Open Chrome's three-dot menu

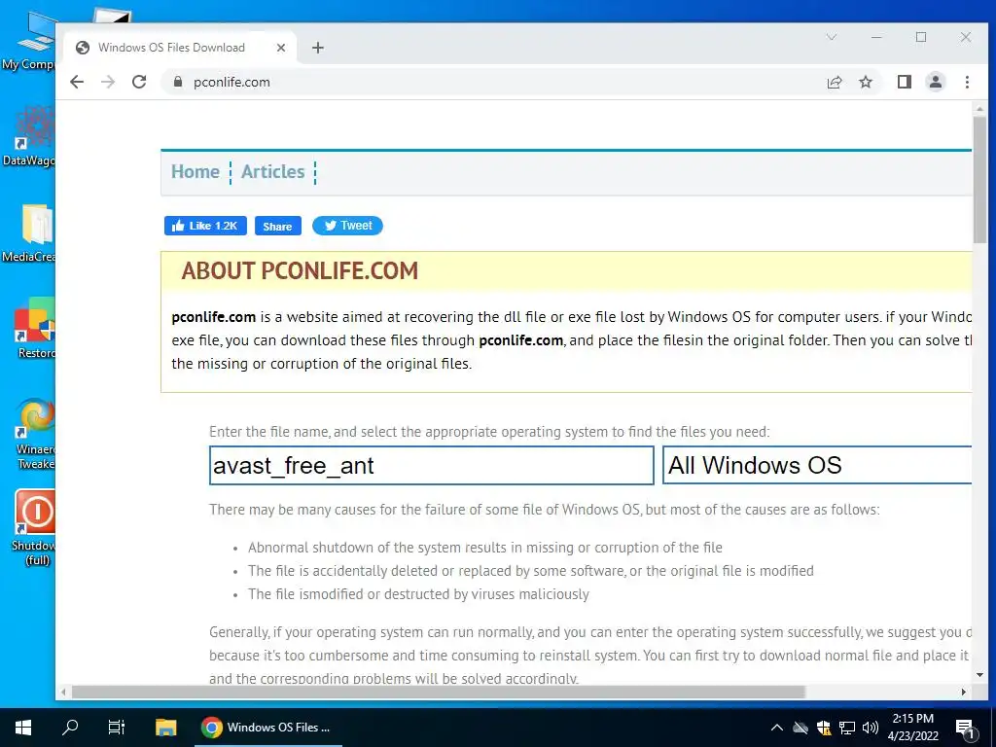click(x=967, y=82)
